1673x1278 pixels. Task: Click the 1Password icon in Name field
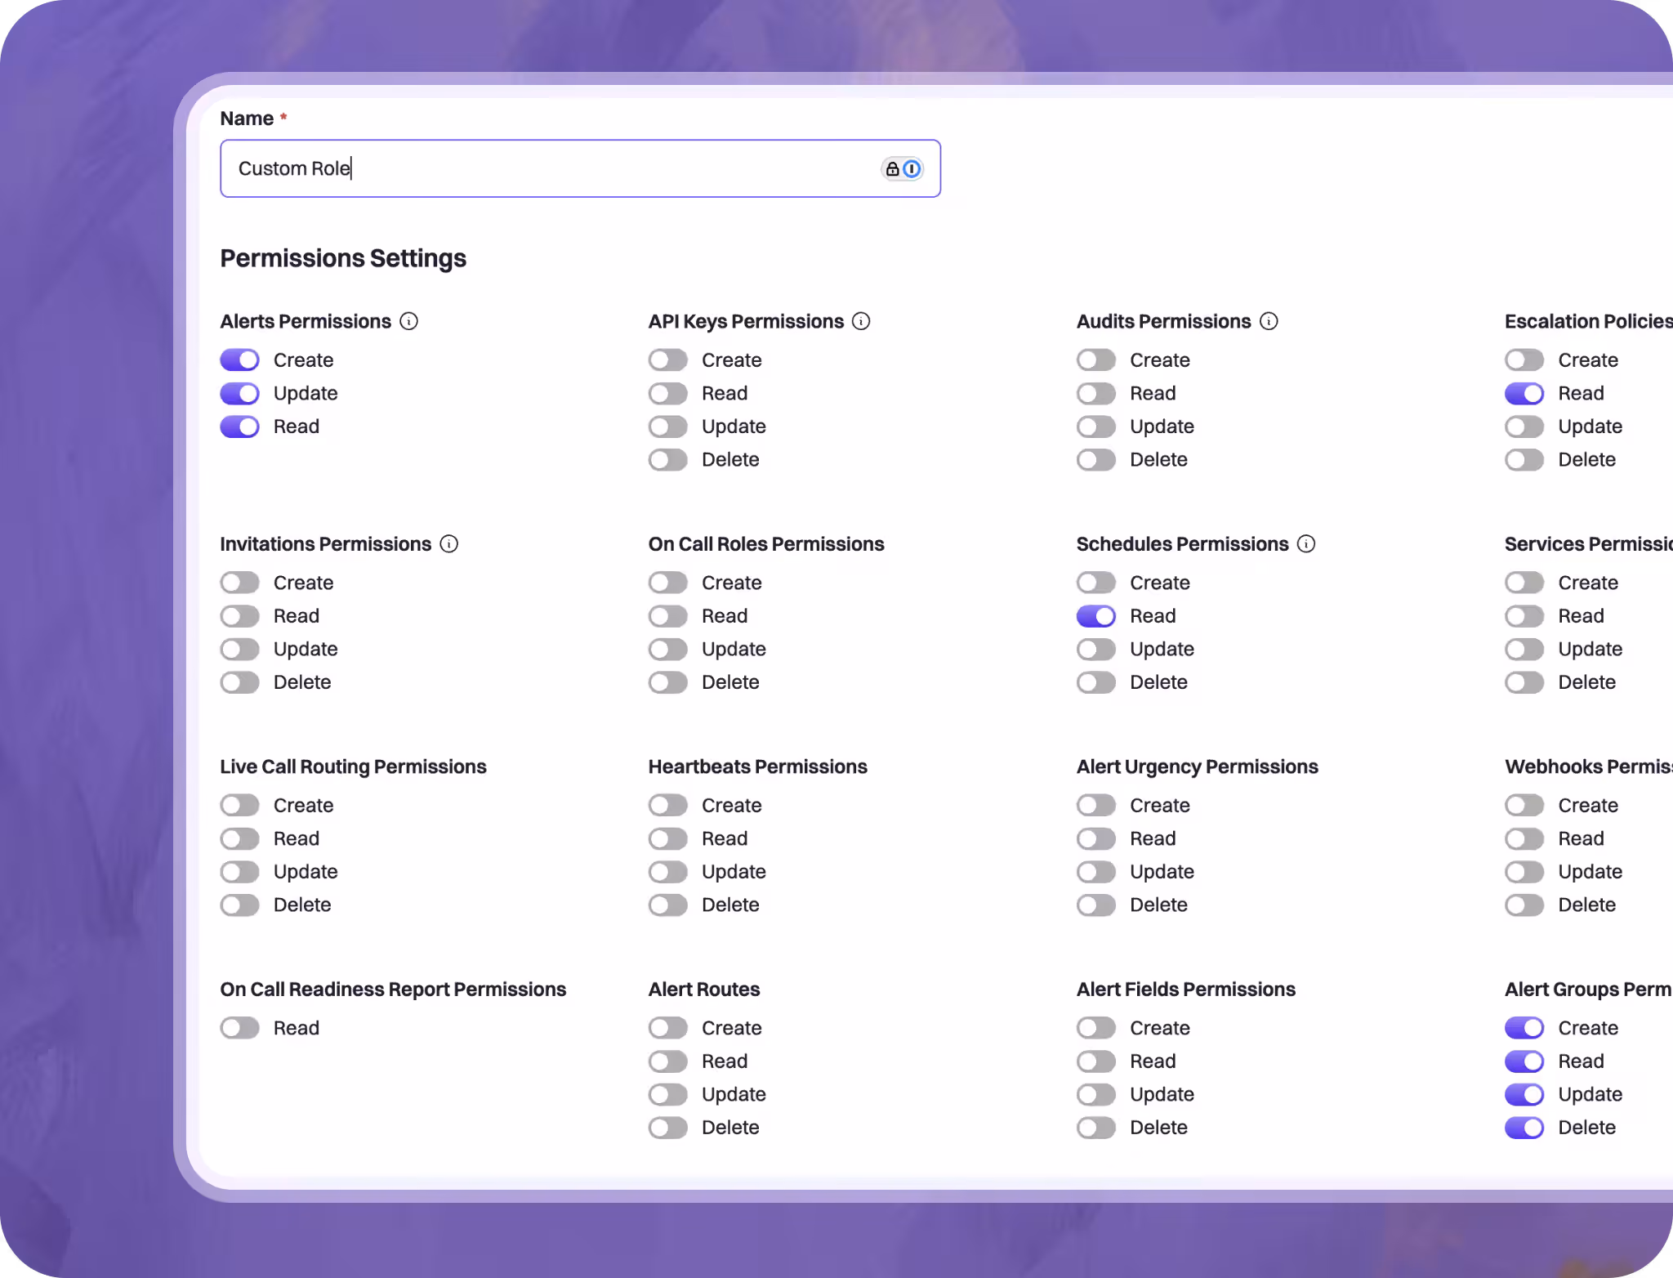pos(912,168)
